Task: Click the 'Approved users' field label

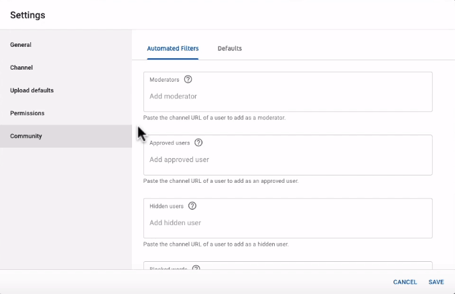Action: pyautogui.click(x=170, y=143)
